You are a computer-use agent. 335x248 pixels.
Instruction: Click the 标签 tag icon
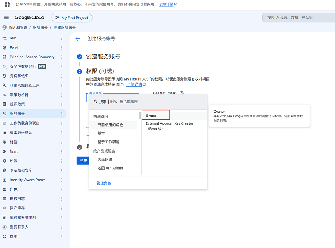pyautogui.click(x=5, y=142)
